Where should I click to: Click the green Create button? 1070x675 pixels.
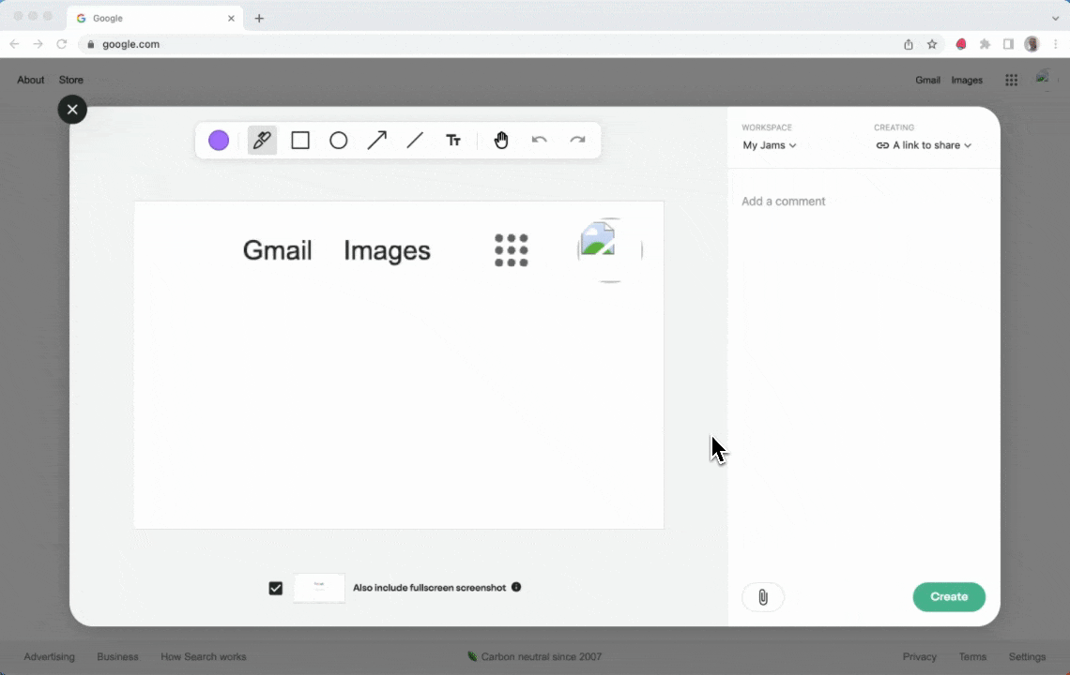coord(949,596)
